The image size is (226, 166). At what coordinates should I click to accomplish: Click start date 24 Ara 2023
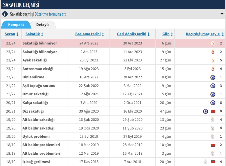pos(89,43)
